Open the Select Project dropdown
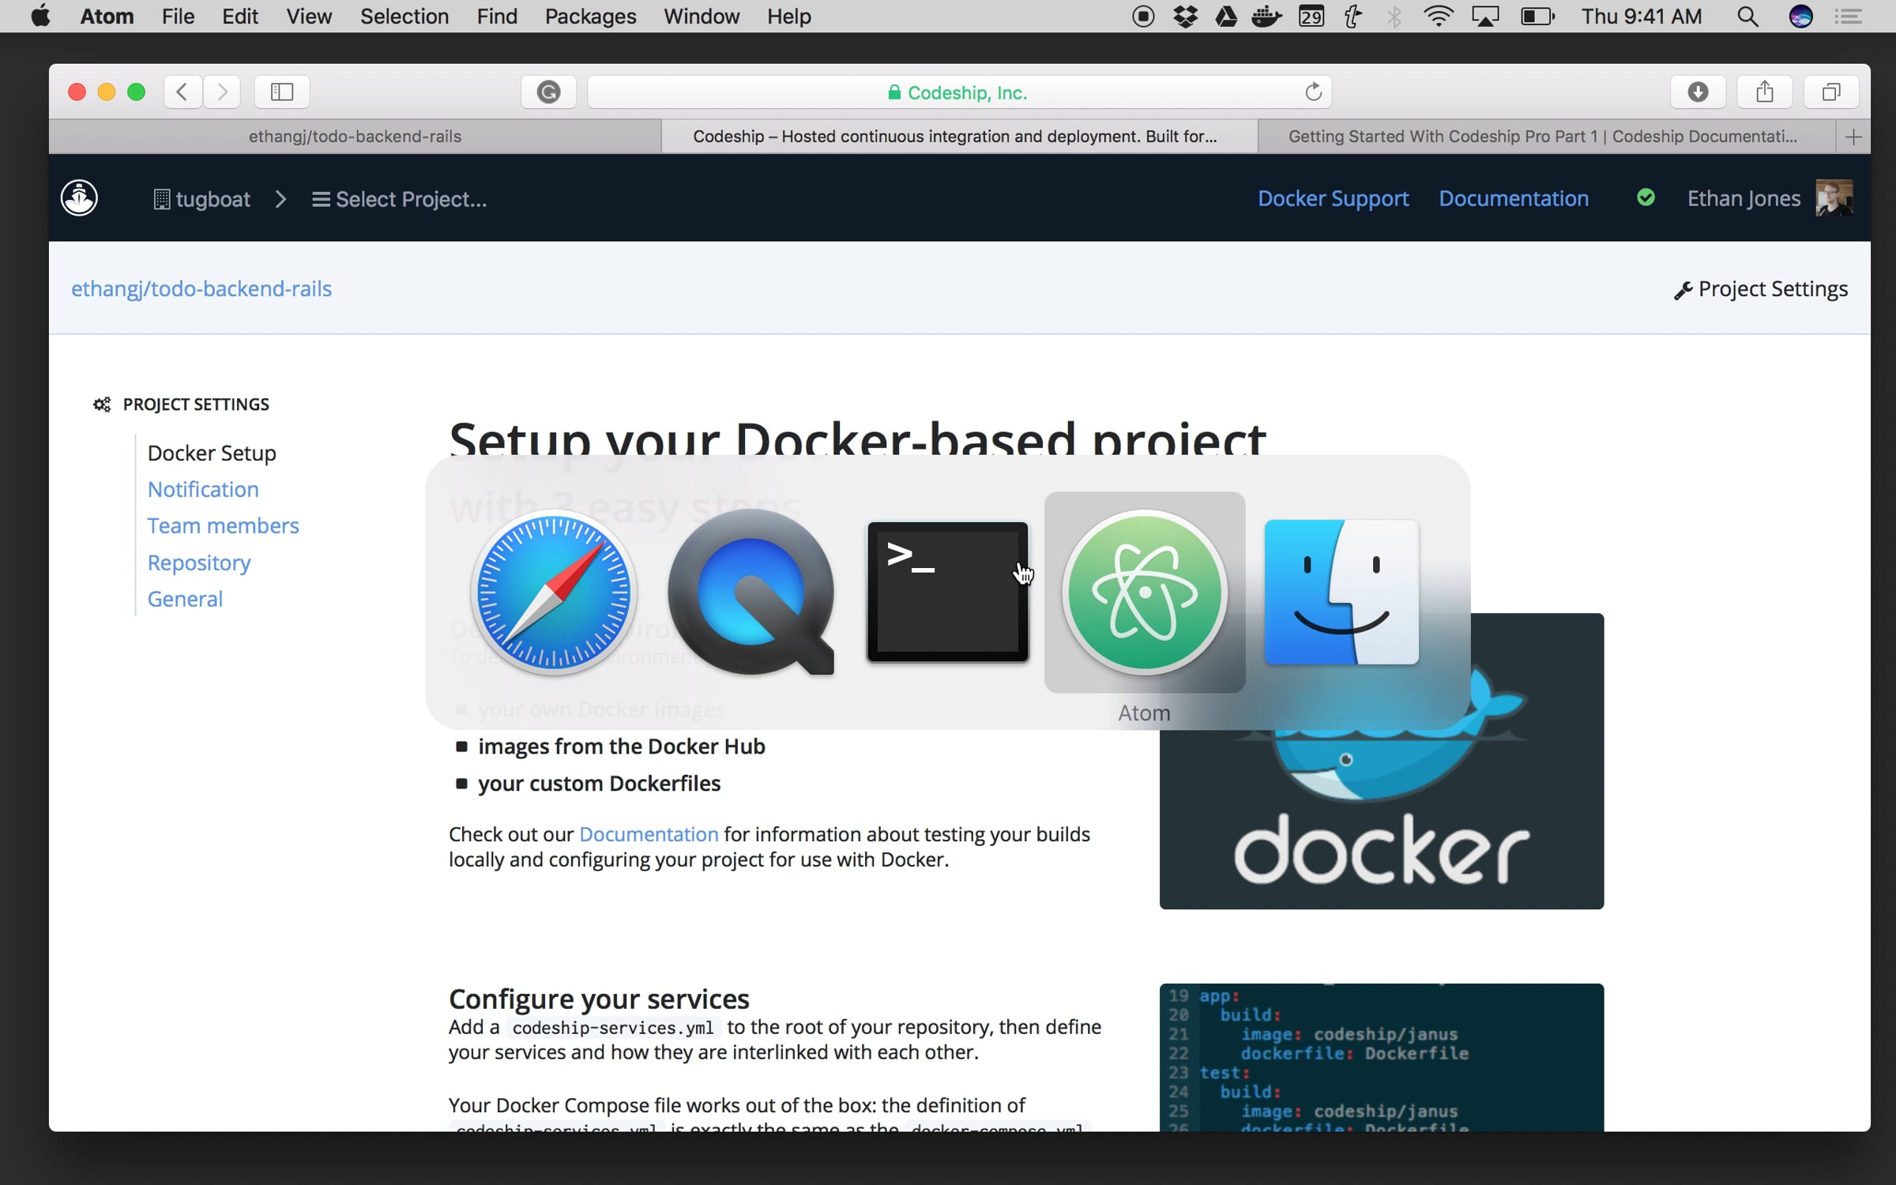This screenshot has height=1185, width=1896. 400,199
